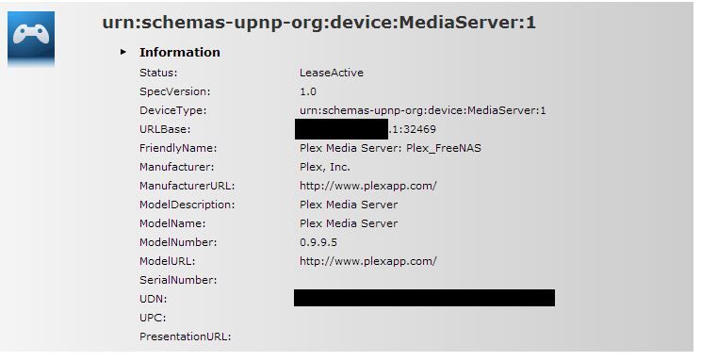Click the game controller device icon
This screenshot has height=361, width=701.
coord(31,39)
